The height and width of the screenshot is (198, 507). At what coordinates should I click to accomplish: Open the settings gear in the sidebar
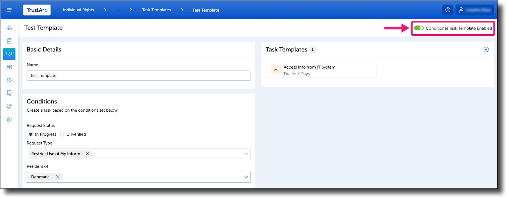coord(9,119)
